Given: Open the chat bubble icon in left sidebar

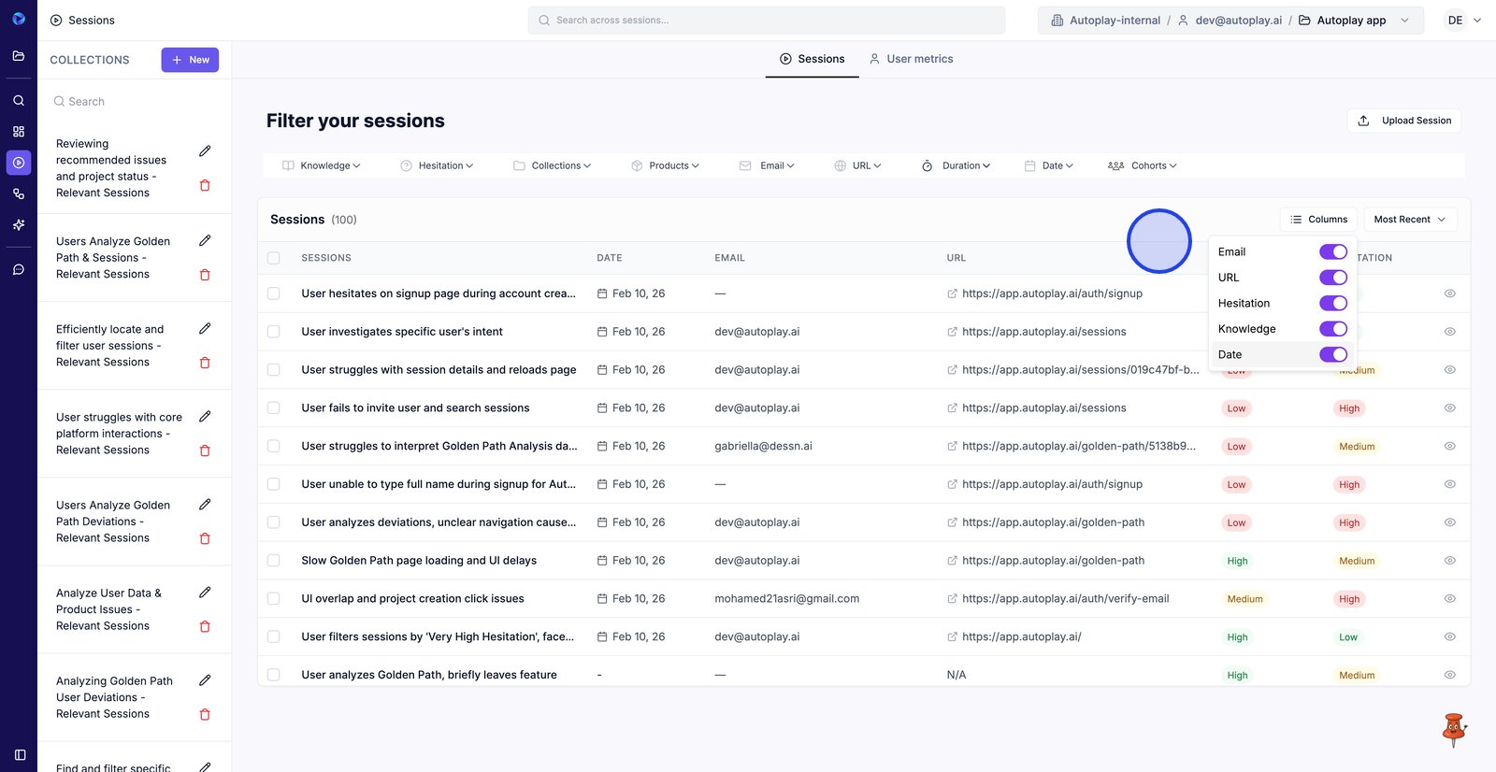Looking at the screenshot, I should pyautogui.click(x=19, y=269).
